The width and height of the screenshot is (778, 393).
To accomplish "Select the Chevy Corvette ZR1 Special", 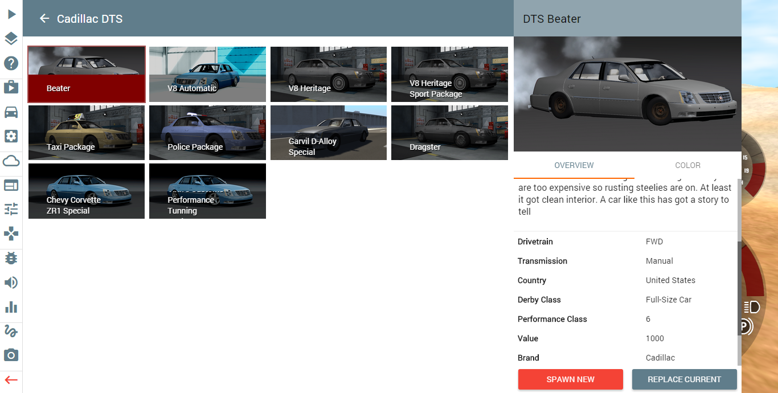I will pos(87,191).
